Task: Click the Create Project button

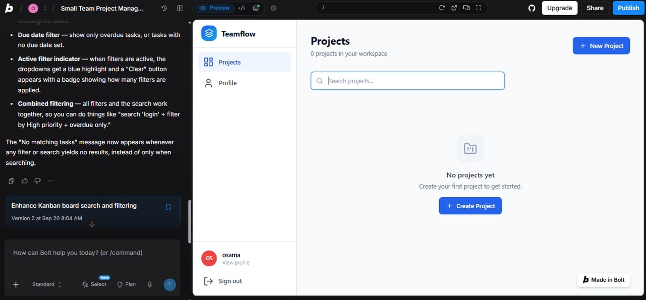Action: click(x=470, y=206)
